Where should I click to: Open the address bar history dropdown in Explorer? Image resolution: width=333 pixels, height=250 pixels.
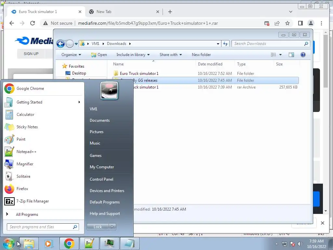tap(218, 44)
